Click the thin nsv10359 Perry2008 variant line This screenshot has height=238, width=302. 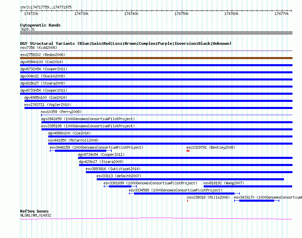pos(167,115)
